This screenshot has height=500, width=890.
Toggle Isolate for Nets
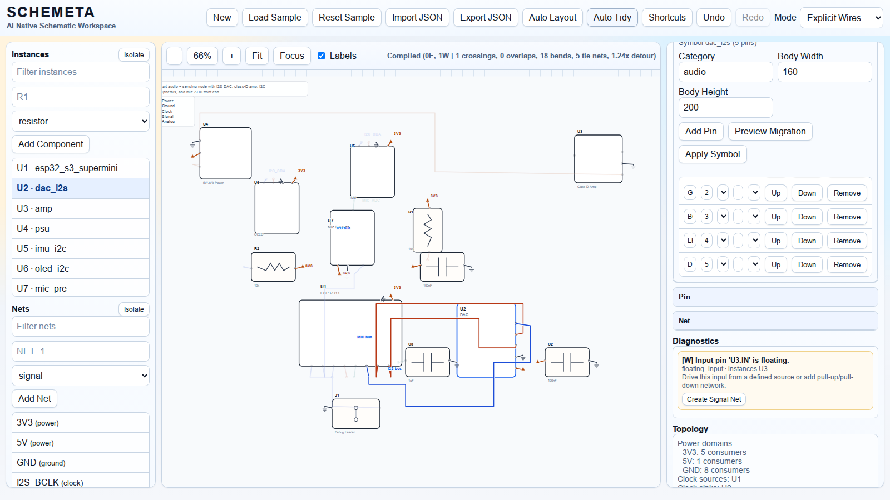point(133,309)
